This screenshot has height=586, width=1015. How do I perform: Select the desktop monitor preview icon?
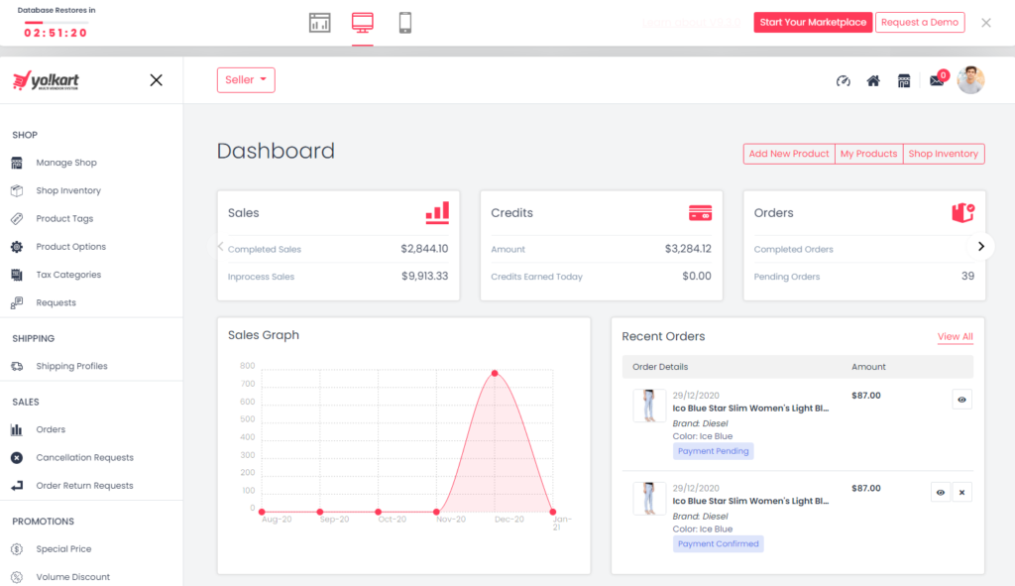[363, 23]
